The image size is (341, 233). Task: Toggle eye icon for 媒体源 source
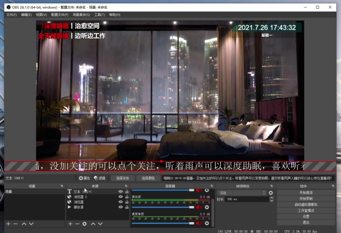(x=121, y=207)
